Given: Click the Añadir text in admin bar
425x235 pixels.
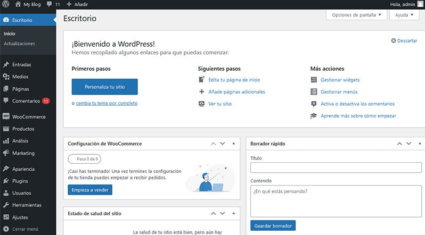Looking at the screenshot, I should [81, 4].
